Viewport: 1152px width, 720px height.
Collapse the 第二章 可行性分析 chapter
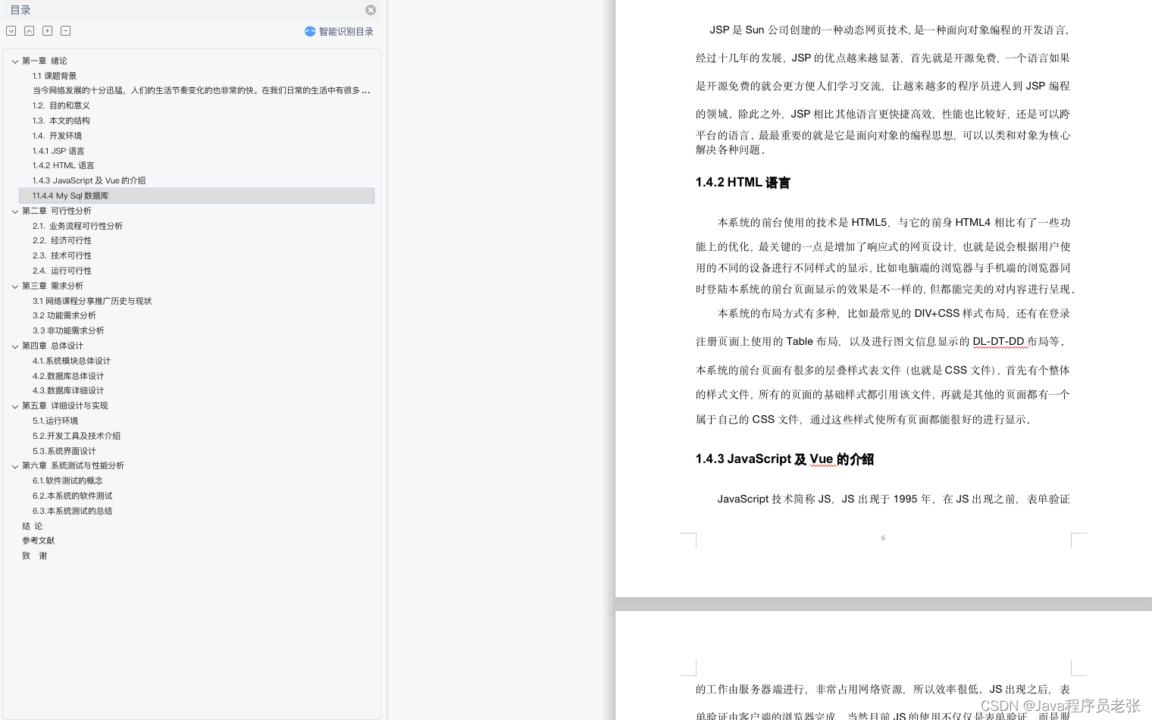coord(15,211)
